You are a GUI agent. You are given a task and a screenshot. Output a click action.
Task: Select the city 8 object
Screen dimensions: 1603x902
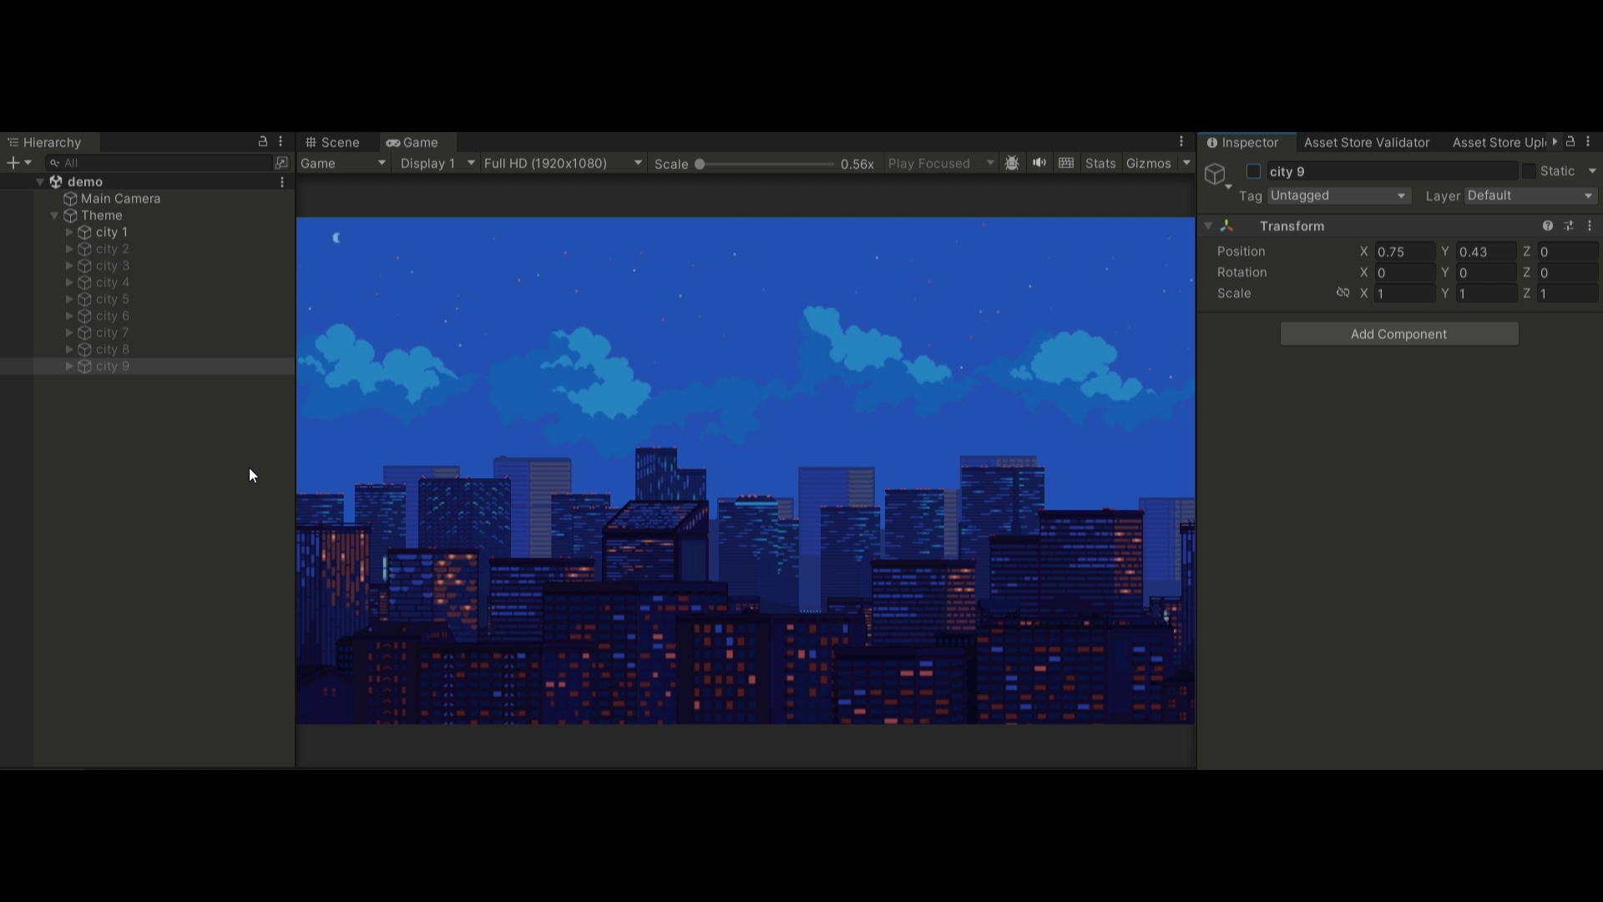tap(112, 349)
